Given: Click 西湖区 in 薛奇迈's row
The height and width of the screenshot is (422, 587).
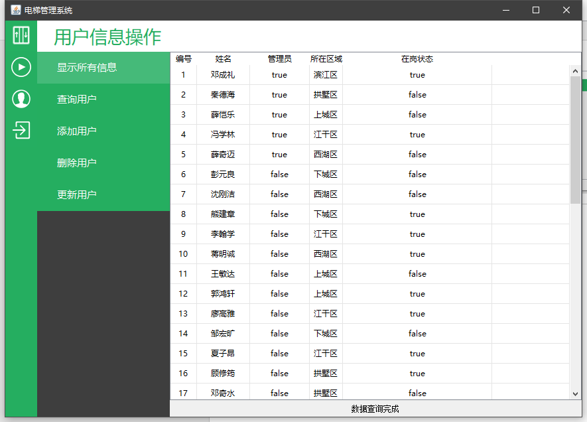Looking at the screenshot, I should [x=326, y=155].
